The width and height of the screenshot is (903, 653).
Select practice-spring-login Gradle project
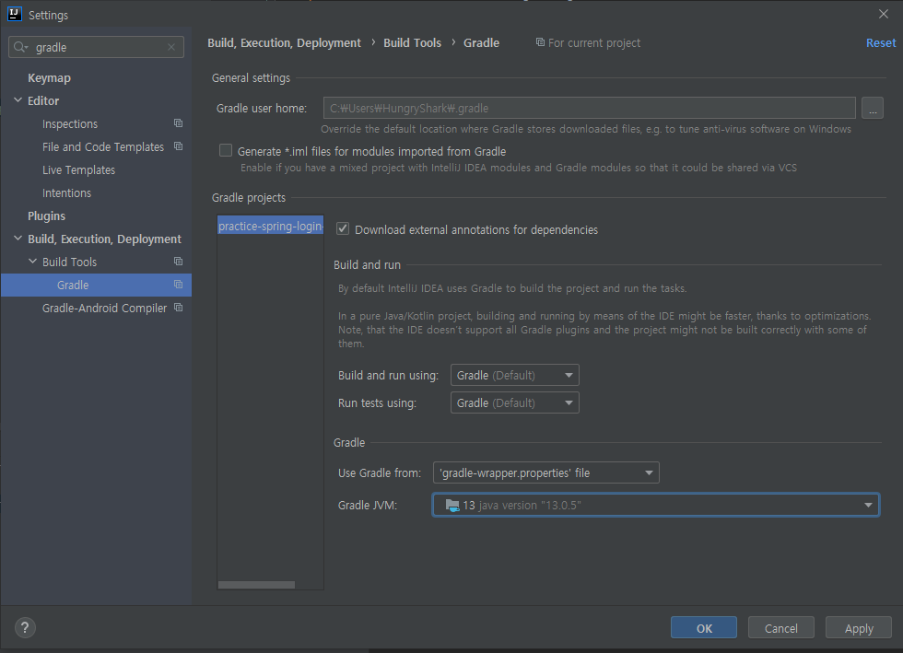coord(271,226)
